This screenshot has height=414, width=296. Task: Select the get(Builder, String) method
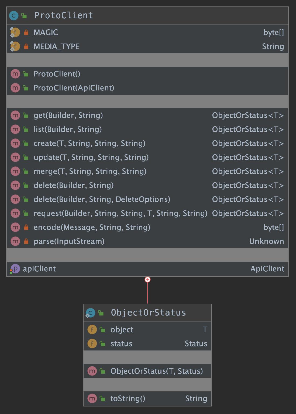coord(68,115)
